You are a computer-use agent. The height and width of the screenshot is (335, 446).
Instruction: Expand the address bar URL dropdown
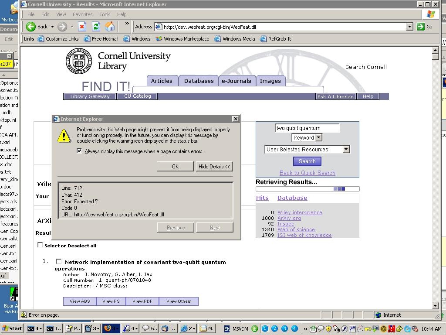409,27
